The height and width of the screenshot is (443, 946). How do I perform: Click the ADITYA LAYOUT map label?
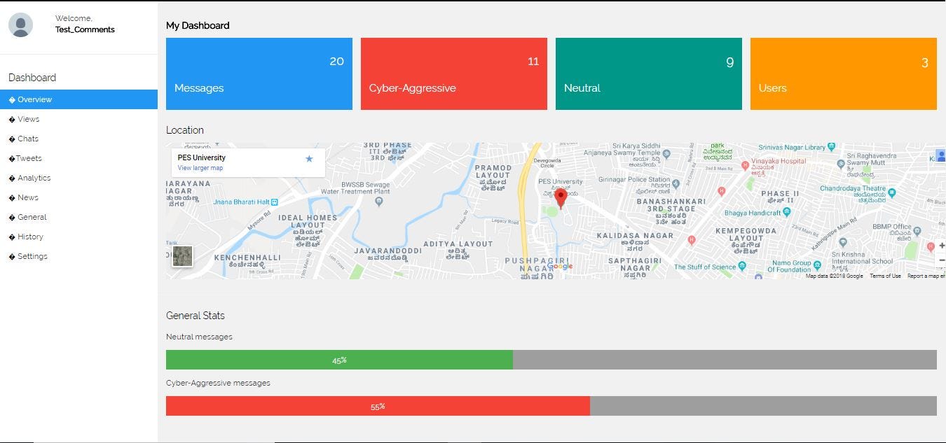(x=458, y=244)
